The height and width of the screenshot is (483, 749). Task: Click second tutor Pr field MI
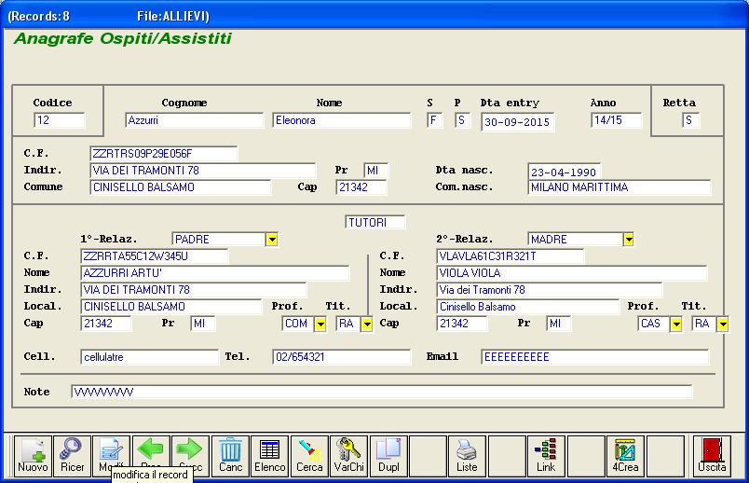coord(559,324)
